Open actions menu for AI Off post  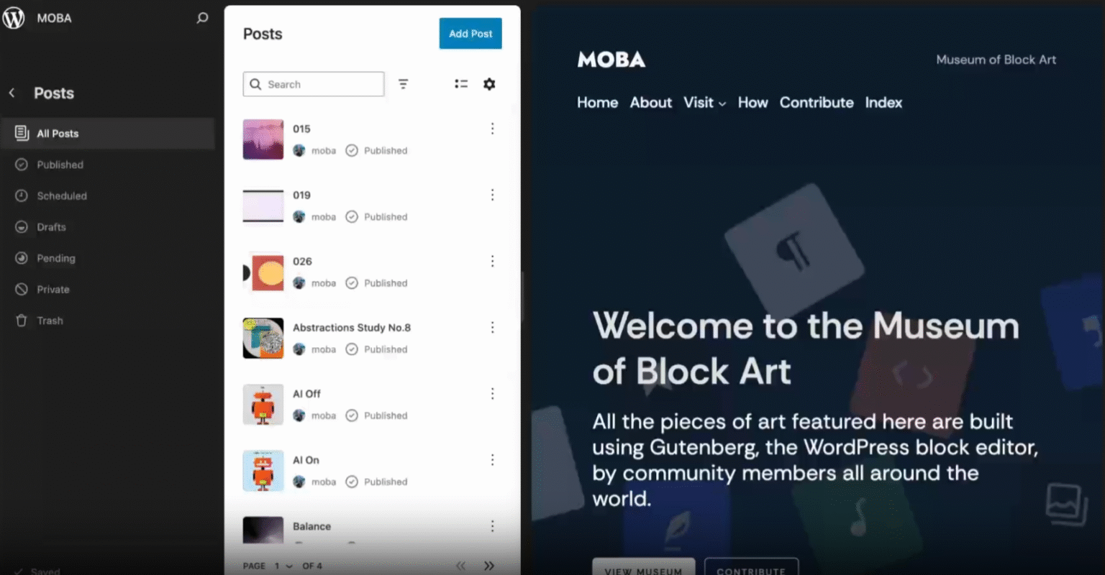click(x=492, y=393)
